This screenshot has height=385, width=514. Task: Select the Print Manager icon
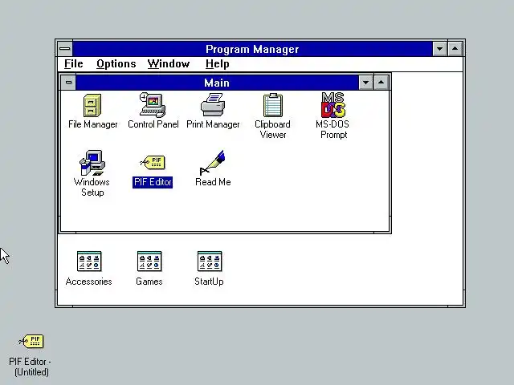(x=213, y=105)
